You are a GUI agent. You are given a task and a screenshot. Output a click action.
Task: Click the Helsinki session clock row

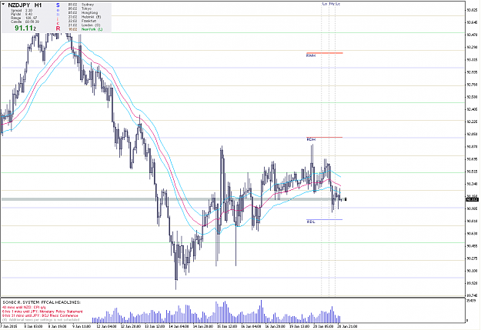tap(85, 17)
